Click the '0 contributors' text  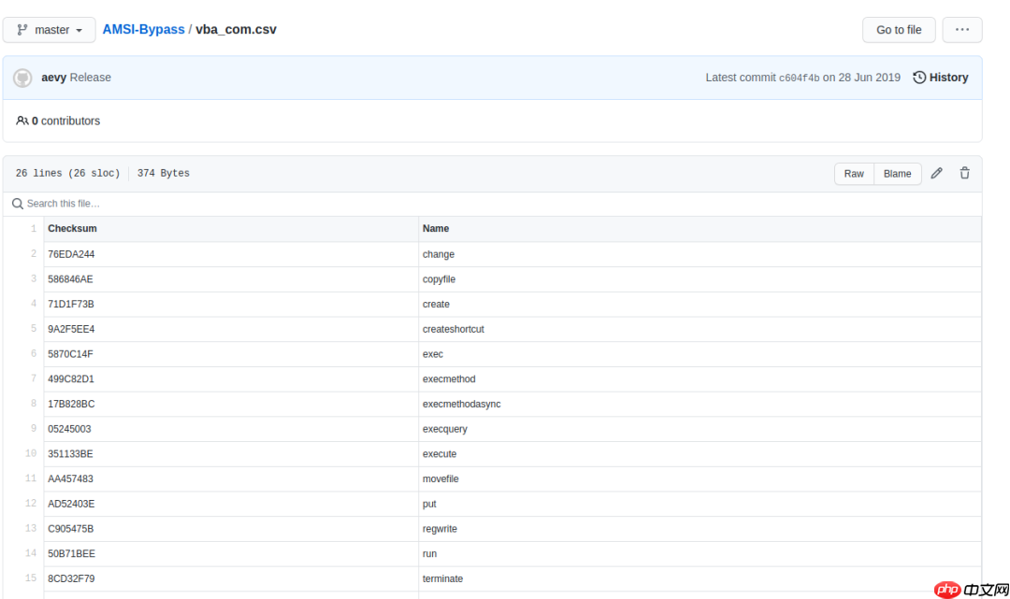pos(65,121)
